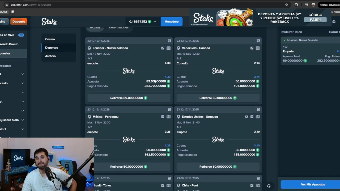
Task: Open bet receipt for México - Paraguay card
Action: click(x=169, y=110)
